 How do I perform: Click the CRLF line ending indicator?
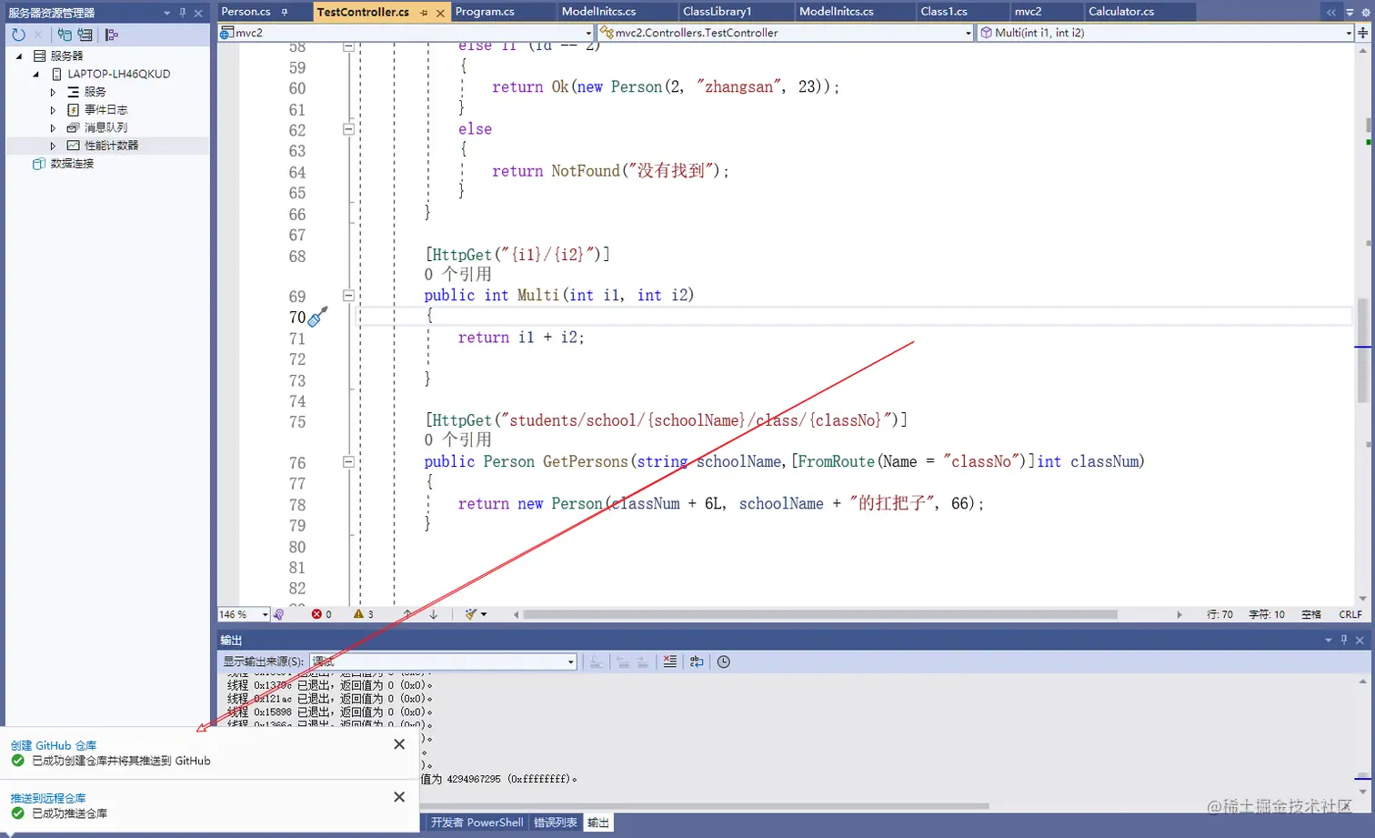pos(1350,614)
